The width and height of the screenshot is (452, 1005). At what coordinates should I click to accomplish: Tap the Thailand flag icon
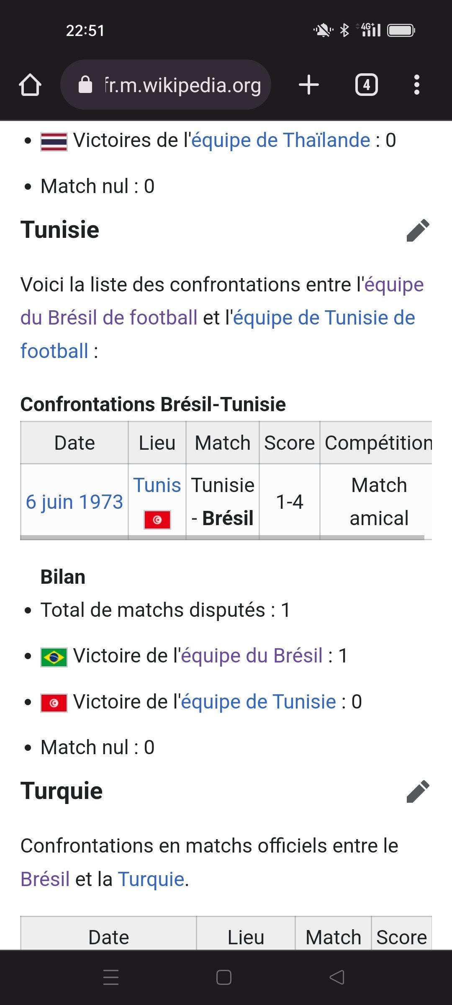54,142
